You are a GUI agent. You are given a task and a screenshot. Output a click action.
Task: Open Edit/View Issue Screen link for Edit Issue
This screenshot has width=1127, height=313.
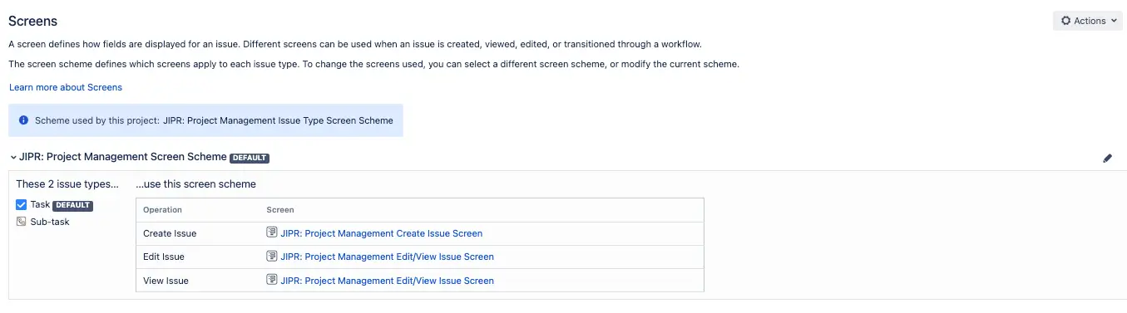388,257
